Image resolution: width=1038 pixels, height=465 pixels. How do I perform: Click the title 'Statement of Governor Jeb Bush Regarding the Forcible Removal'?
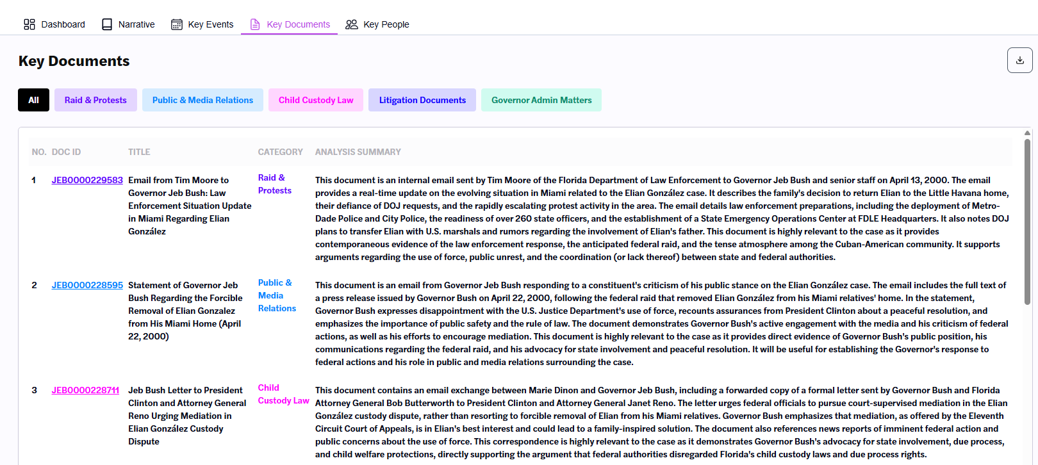pos(185,311)
